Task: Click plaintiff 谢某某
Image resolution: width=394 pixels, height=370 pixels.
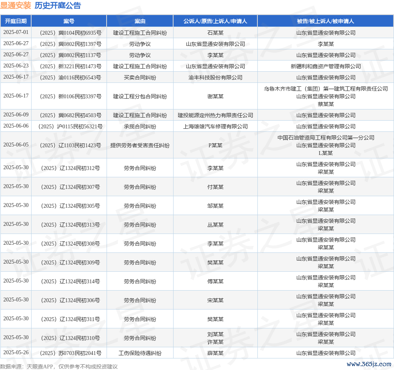Action: (x=215, y=96)
